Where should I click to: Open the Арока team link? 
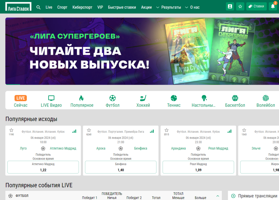coord(101,148)
